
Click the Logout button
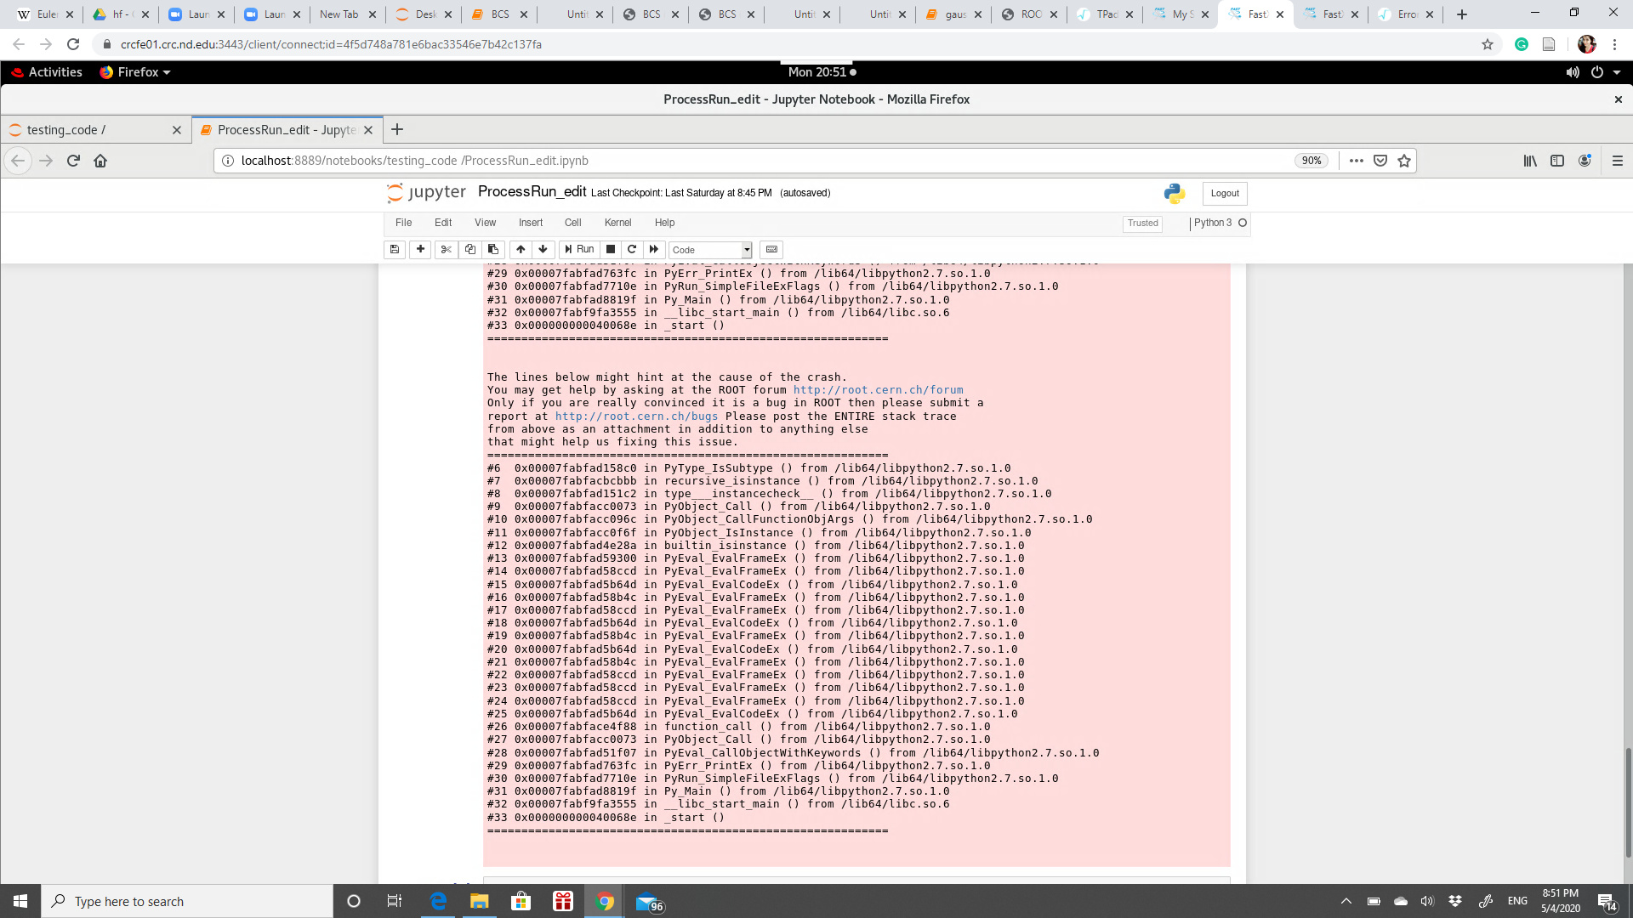tap(1225, 193)
